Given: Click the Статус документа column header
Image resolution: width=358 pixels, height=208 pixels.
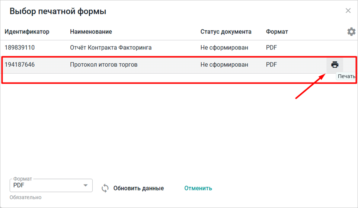Looking at the screenshot, I should 226,32.
